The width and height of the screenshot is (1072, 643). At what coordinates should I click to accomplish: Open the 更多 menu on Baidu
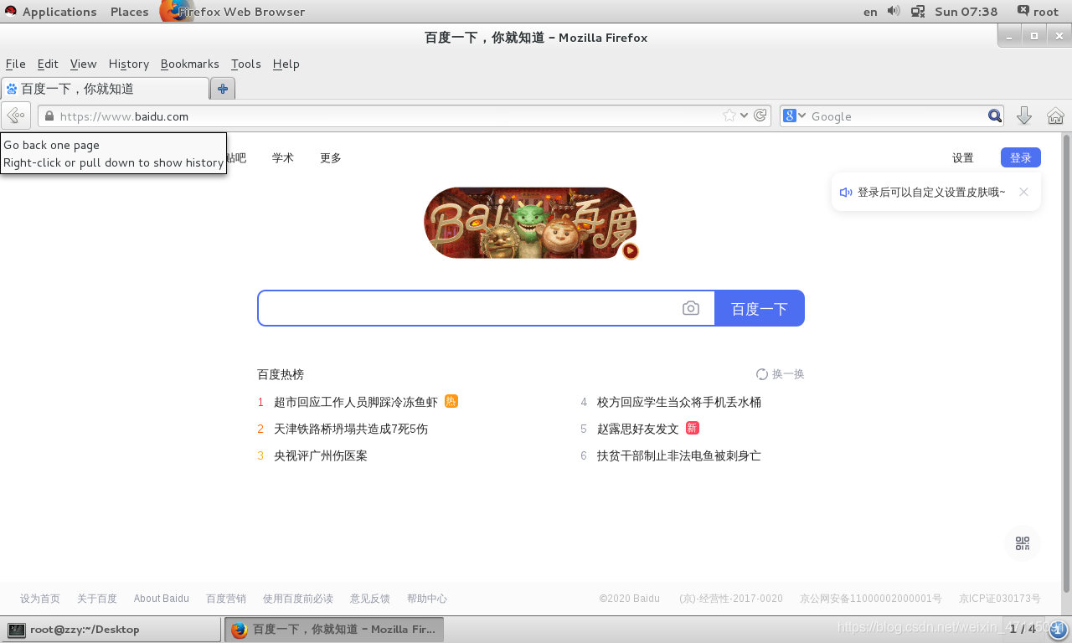coord(331,157)
